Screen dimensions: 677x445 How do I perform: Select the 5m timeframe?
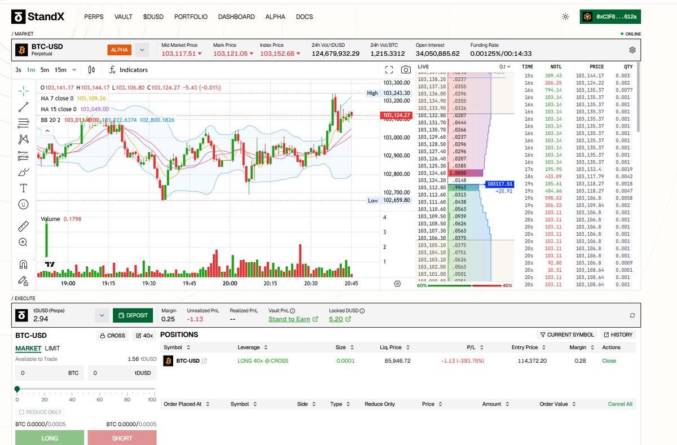tap(45, 70)
